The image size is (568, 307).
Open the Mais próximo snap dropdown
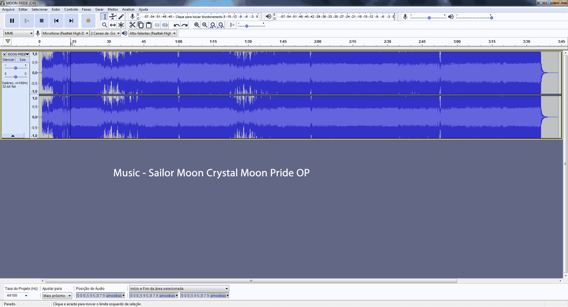pyautogui.click(x=57, y=296)
